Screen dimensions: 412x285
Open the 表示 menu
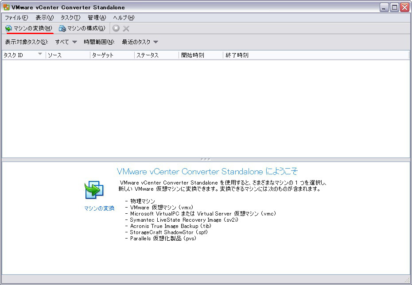pos(44,18)
